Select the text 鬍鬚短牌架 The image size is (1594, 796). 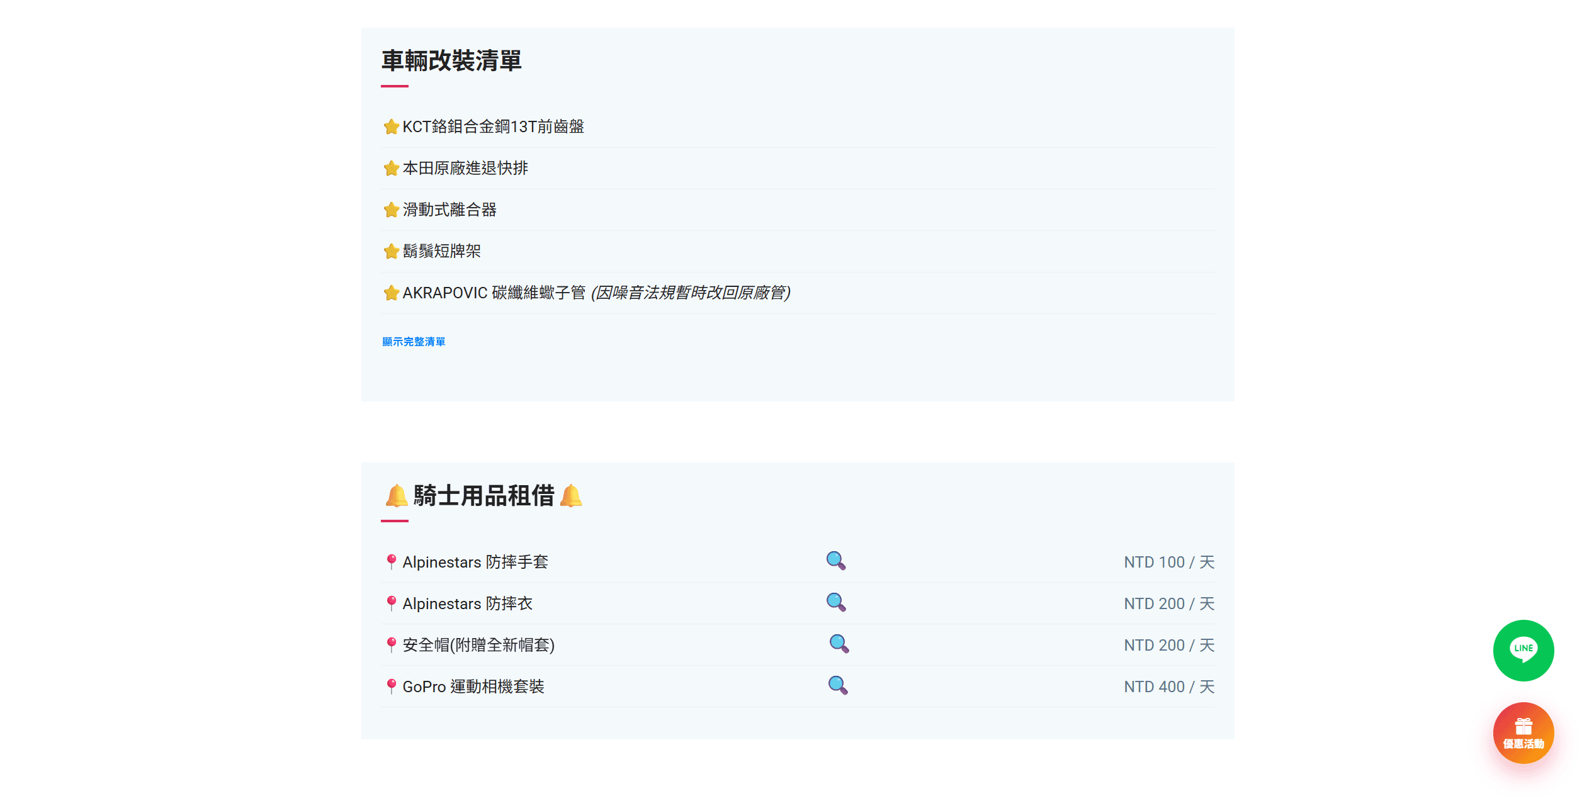tap(441, 251)
